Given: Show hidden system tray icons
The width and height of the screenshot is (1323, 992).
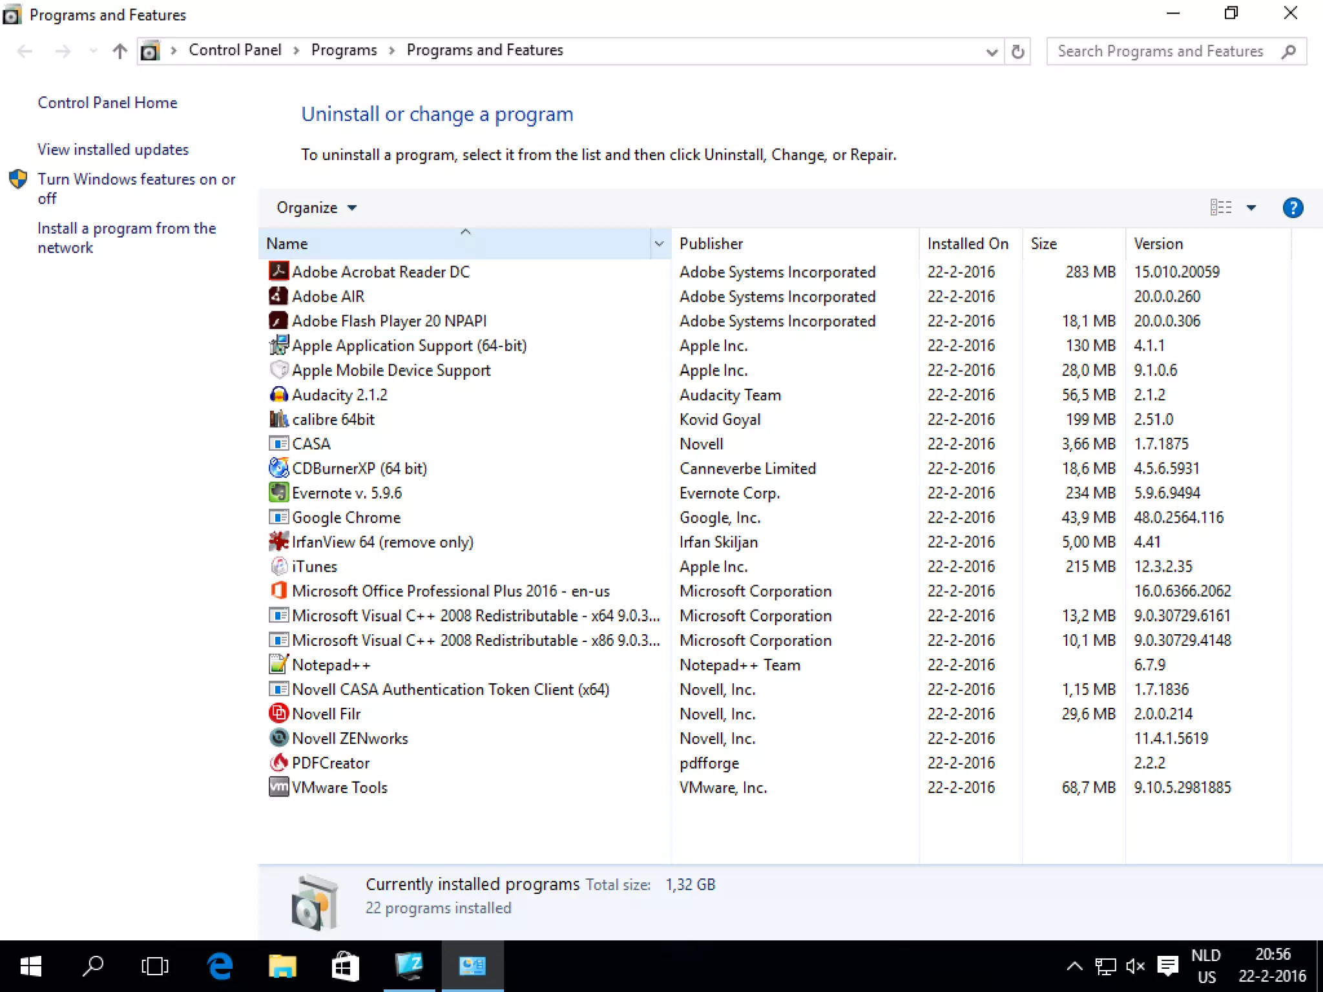Looking at the screenshot, I should pyautogui.click(x=1074, y=966).
